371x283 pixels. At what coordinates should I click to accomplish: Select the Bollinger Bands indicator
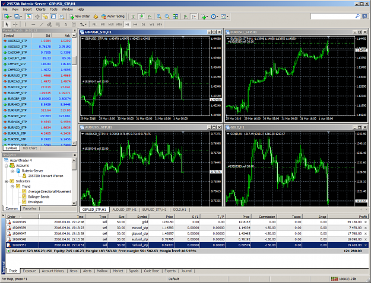click(39, 197)
